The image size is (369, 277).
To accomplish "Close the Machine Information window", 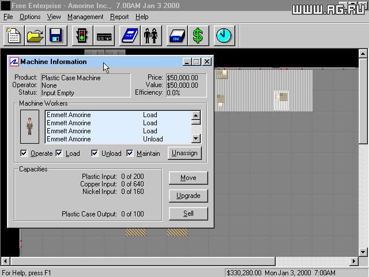I will click(207, 62).
